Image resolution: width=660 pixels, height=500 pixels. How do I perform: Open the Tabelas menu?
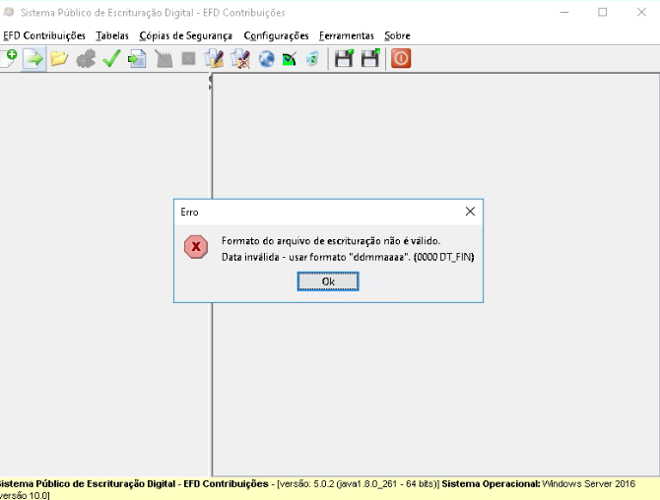(112, 35)
